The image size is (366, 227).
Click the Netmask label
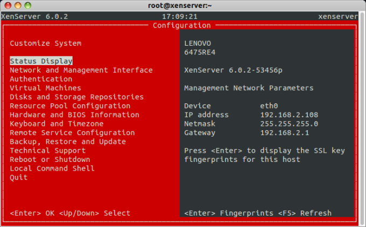tap(200, 124)
